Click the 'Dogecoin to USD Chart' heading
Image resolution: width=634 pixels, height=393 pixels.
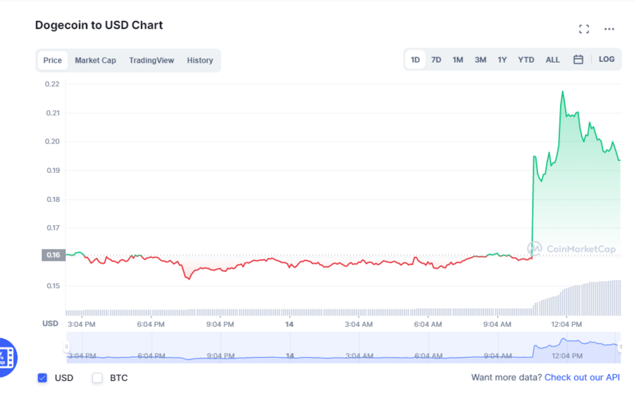click(x=99, y=25)
